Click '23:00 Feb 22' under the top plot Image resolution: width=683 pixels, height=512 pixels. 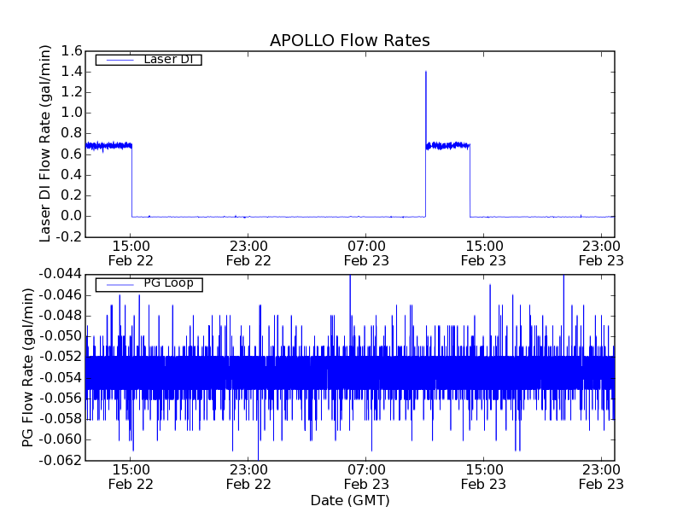click(x=248, y=253)
